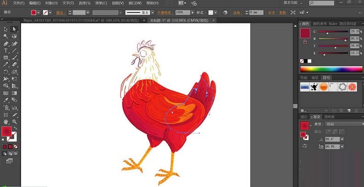Select the Direct Selection tool
Viewport: 364px width, 187px height.
(x=14, y=29)
